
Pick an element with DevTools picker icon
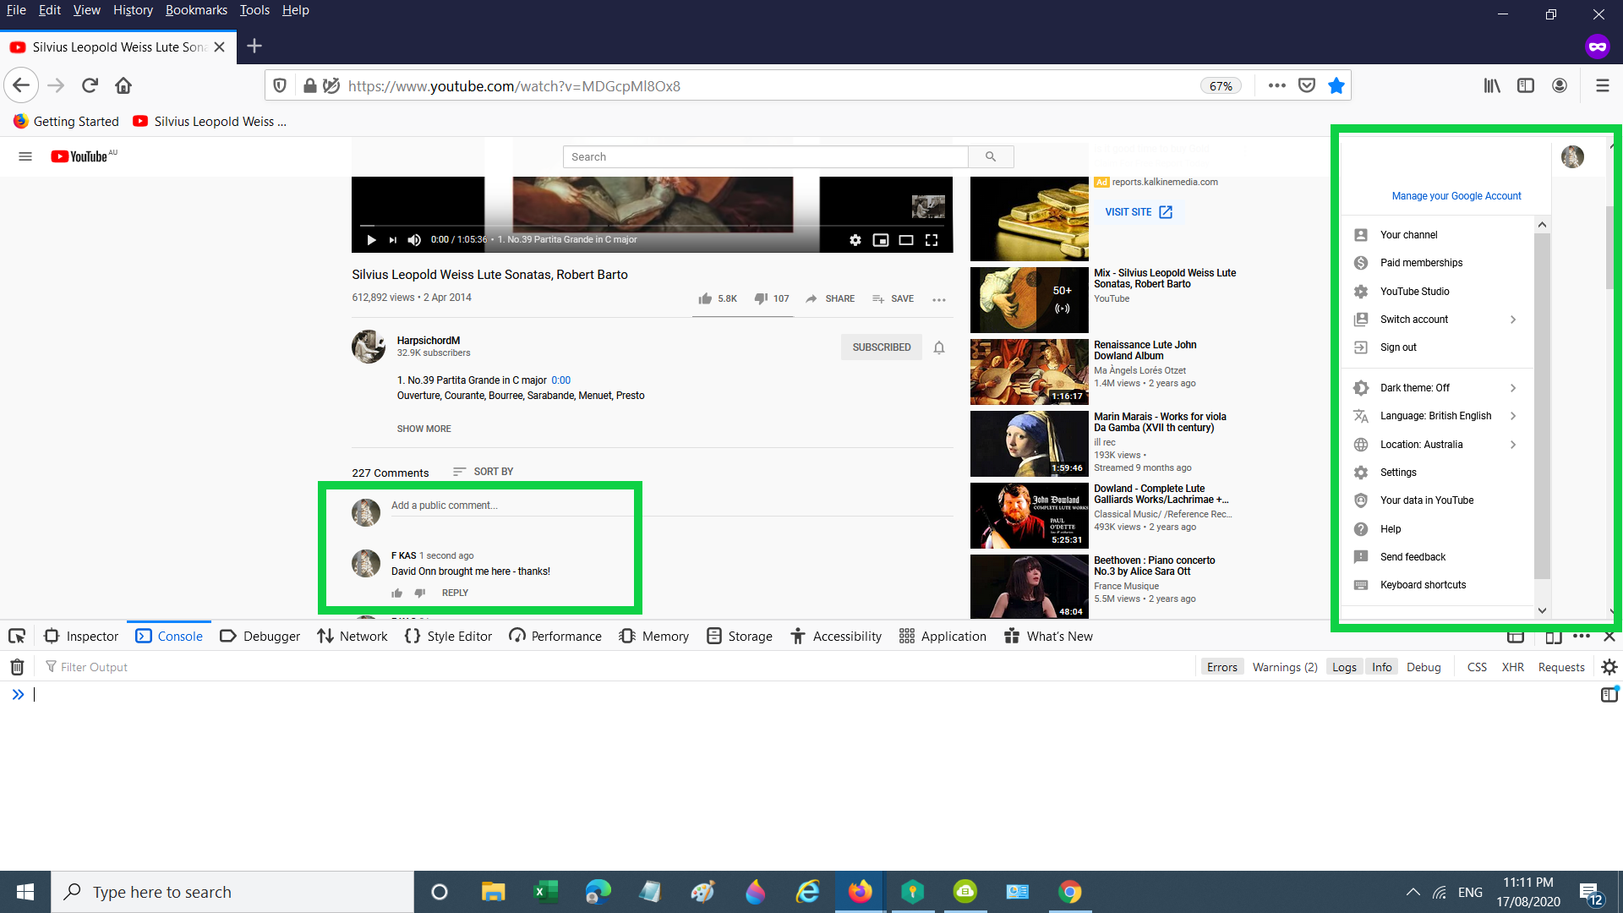(17, 636)
